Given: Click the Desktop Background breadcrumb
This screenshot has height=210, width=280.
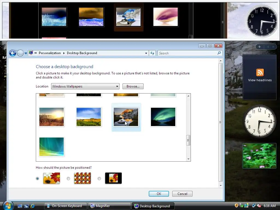Looking at the screenshot, I should pyautogui.click(x=82, y=53).
